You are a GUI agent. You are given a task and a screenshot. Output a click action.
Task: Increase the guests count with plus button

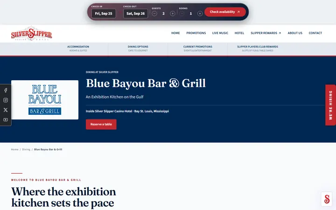[x=173, y=14]
